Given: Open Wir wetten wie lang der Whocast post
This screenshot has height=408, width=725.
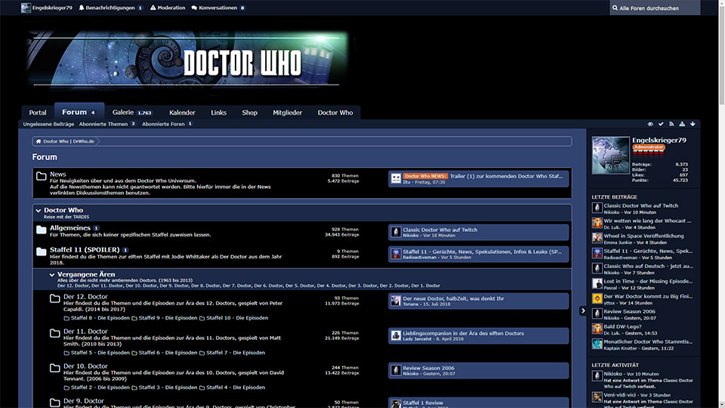Looking at the screenshot, I should (647, 221).
